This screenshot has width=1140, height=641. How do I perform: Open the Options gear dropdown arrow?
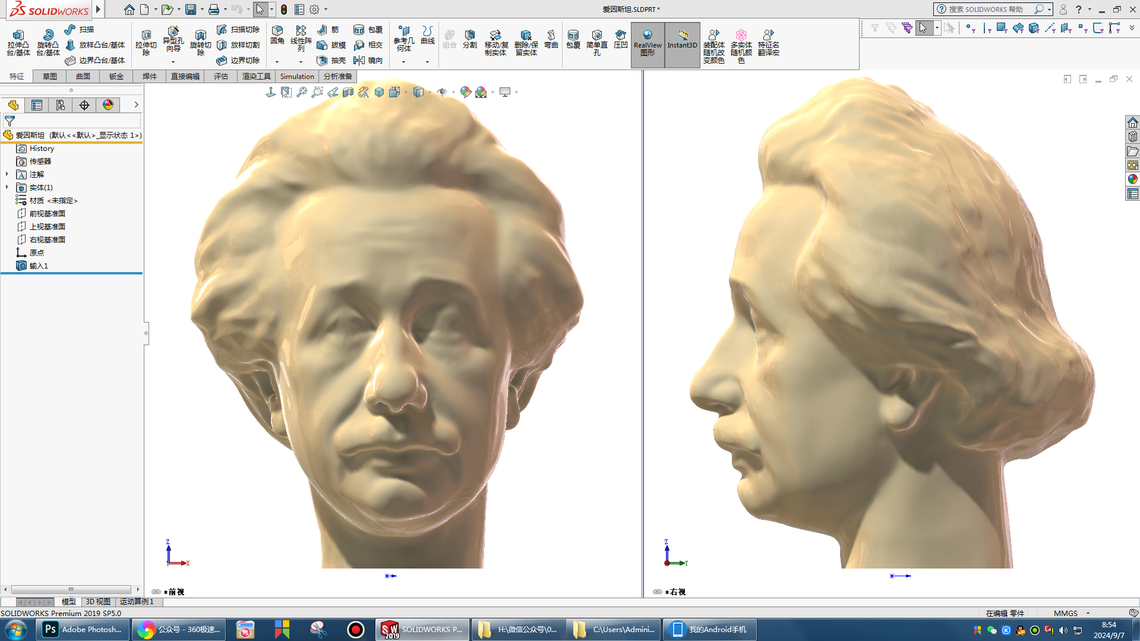pyautogui.click(x=326, y=10)
